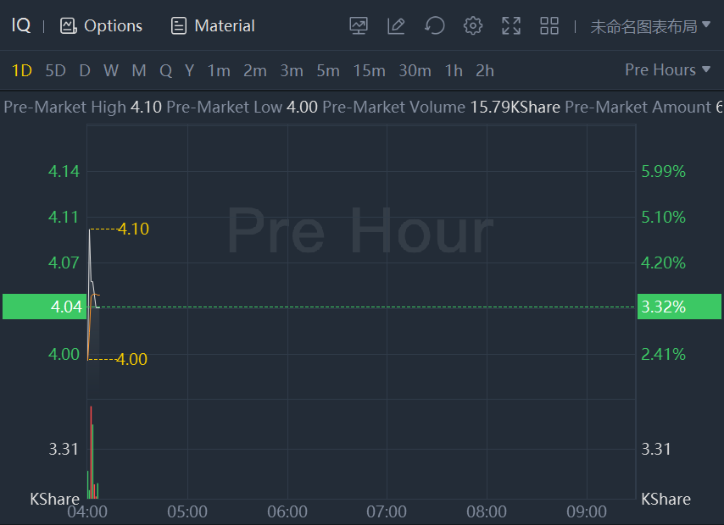Switch to the 5D timeframe
Image resolution: width=724 pixels, height=525 pixels.
pos(55,70)
